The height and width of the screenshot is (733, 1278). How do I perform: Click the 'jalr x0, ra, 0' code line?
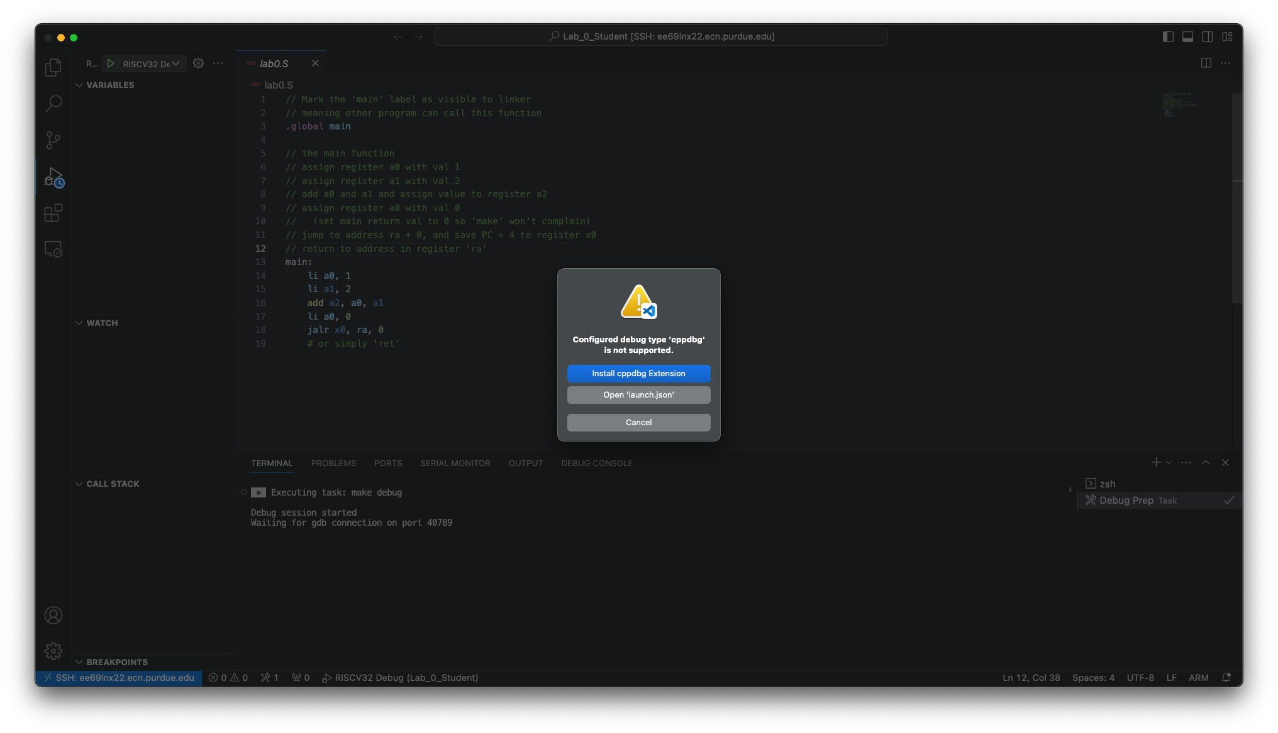345,330
